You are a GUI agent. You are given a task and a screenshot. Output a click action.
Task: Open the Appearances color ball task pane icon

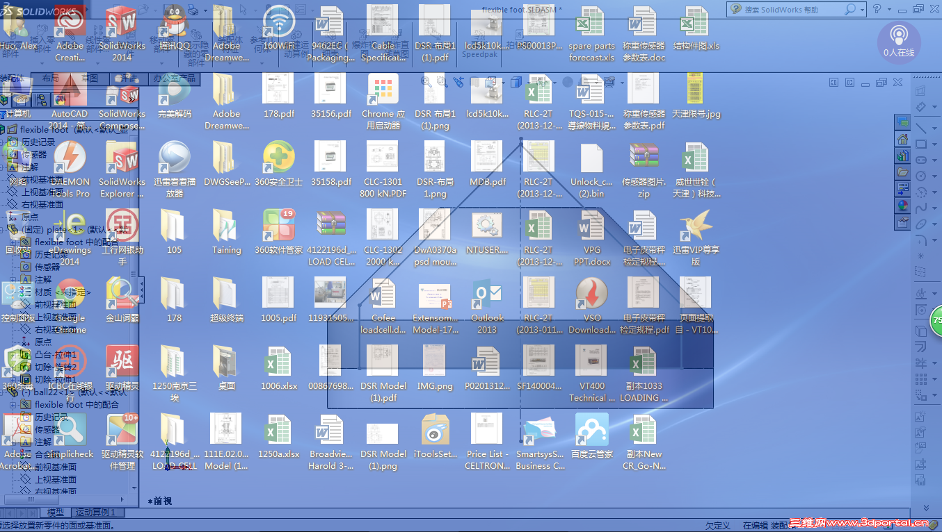pyautogui.click(x=902, y=206)
